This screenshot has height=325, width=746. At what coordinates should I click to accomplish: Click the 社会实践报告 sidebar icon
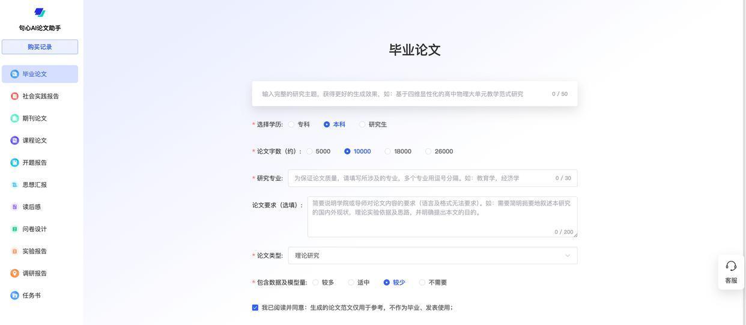(14, 96)
